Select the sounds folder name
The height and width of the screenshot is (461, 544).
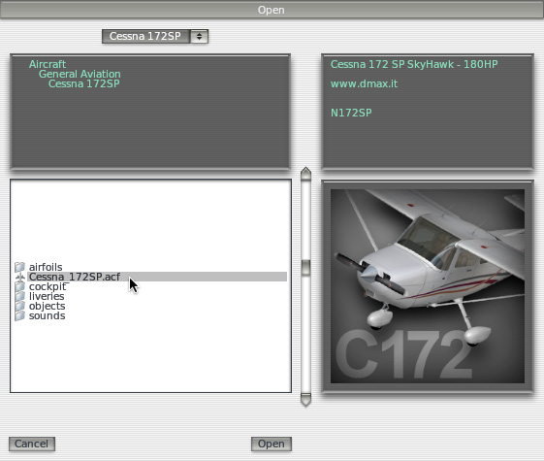[x=47, y=315]
